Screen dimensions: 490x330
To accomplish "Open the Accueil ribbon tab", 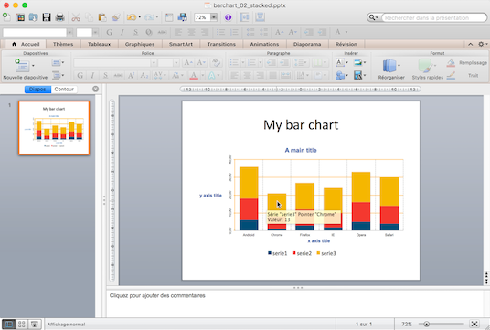I will (27, 44).
